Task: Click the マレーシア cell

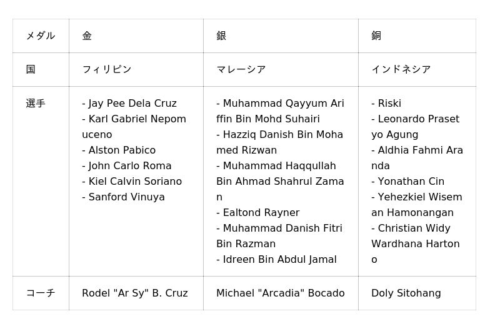Action: 241,70
